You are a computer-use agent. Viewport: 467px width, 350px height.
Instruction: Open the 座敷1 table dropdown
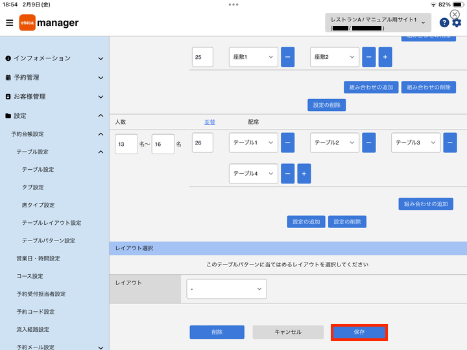(254, 57)
